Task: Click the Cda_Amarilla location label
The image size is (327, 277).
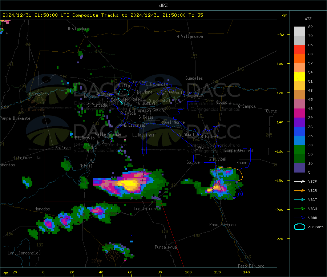Action: pos(27,158)
